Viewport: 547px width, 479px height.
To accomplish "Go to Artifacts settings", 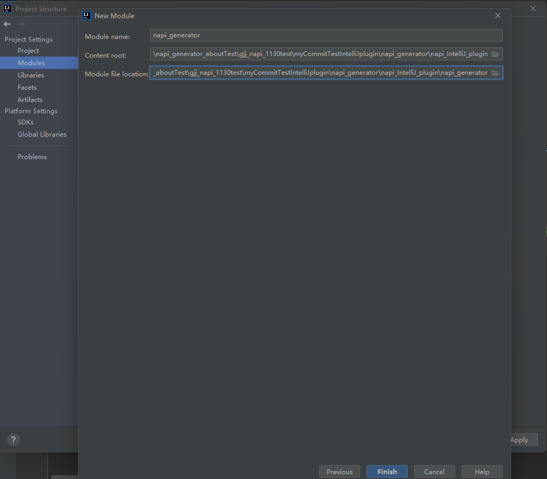I will (x=30, y=100).
